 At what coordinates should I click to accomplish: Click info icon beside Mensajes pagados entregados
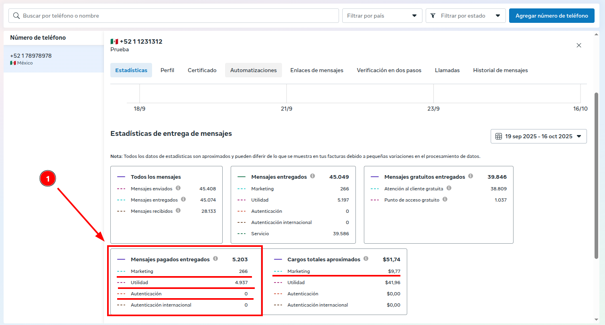215,259
